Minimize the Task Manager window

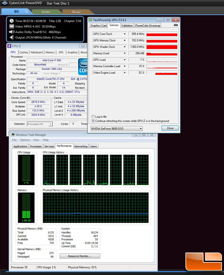(x=136, y=135)
